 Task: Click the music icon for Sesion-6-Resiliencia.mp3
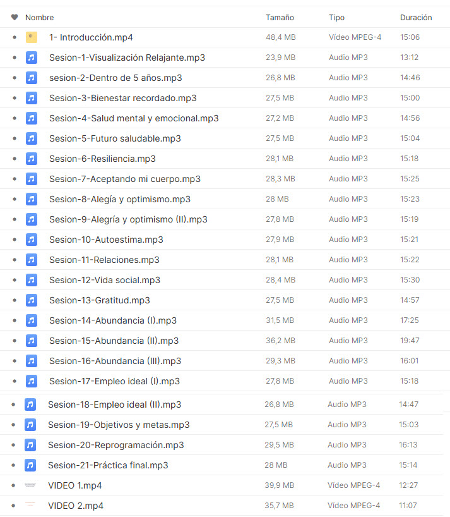point(32,159)
